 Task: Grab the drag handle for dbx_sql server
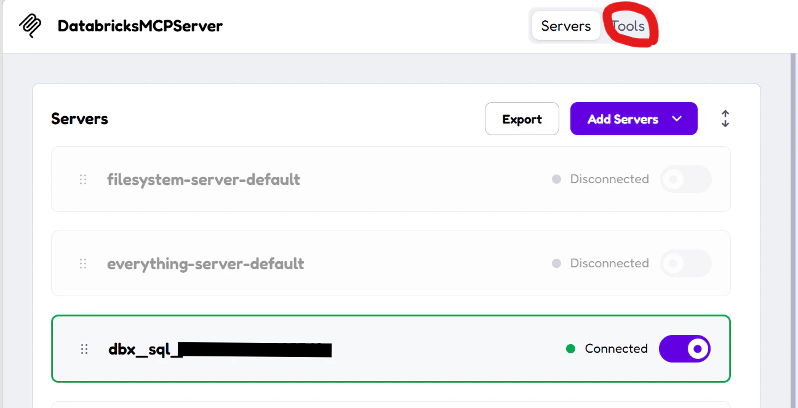pyautogui.click(x=84, y=349)
